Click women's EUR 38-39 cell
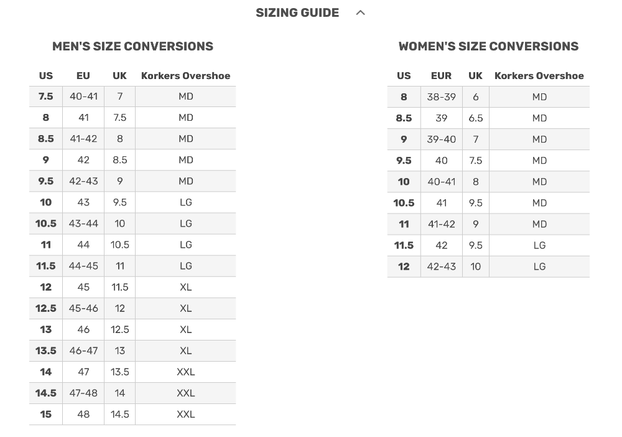 (442, 97)
